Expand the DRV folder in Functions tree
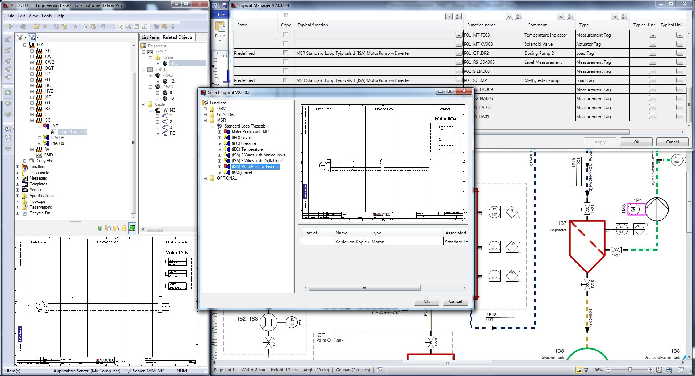 click(x=205, y=109)
